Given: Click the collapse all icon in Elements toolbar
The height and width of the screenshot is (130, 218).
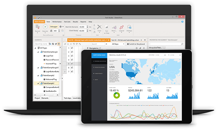Looking at the screenshot, I should (x=56, y=44).
